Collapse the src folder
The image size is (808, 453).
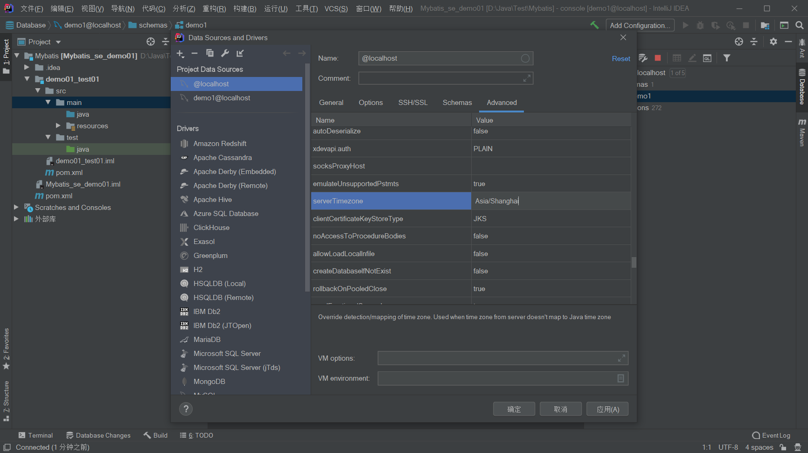38,91
